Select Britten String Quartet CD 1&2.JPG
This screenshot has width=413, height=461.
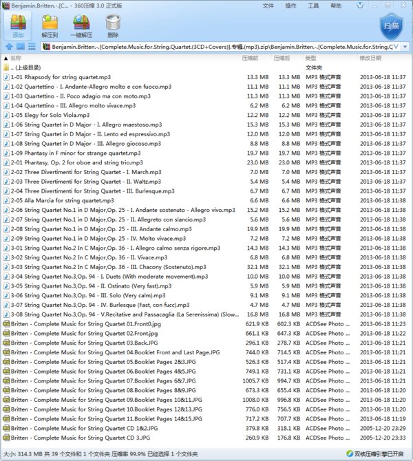click(206, 429)
